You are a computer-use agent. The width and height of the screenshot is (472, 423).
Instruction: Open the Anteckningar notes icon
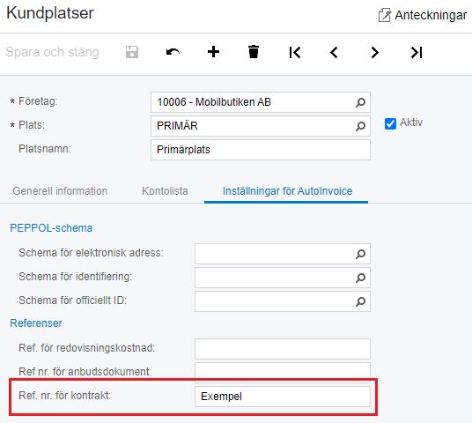pos(385,15)
